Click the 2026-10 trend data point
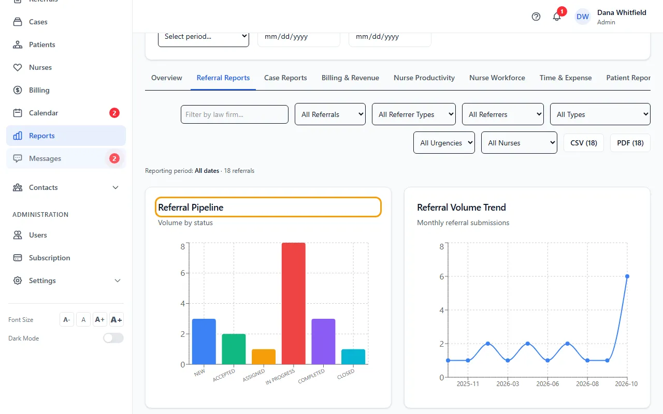This screenshot has height=414, width=663. (627, 276)
